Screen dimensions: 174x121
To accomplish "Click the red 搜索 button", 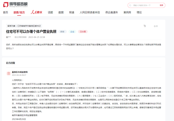I will pyautogui.click(x=161, y=5).
